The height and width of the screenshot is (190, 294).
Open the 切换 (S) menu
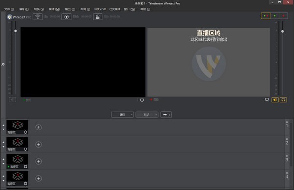coord(39,9)
